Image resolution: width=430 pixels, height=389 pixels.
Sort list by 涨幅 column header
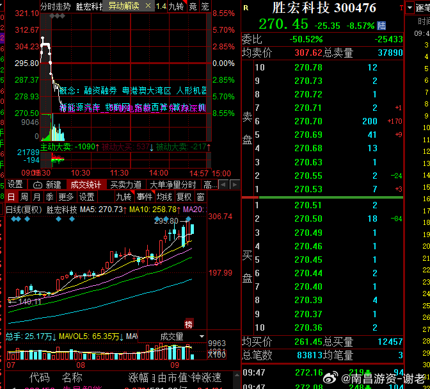139,378
